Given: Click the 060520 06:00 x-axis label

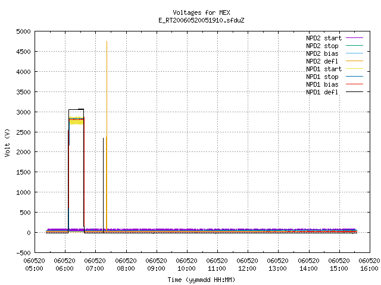Looking at the screenshot, I should tap(65, 264).
